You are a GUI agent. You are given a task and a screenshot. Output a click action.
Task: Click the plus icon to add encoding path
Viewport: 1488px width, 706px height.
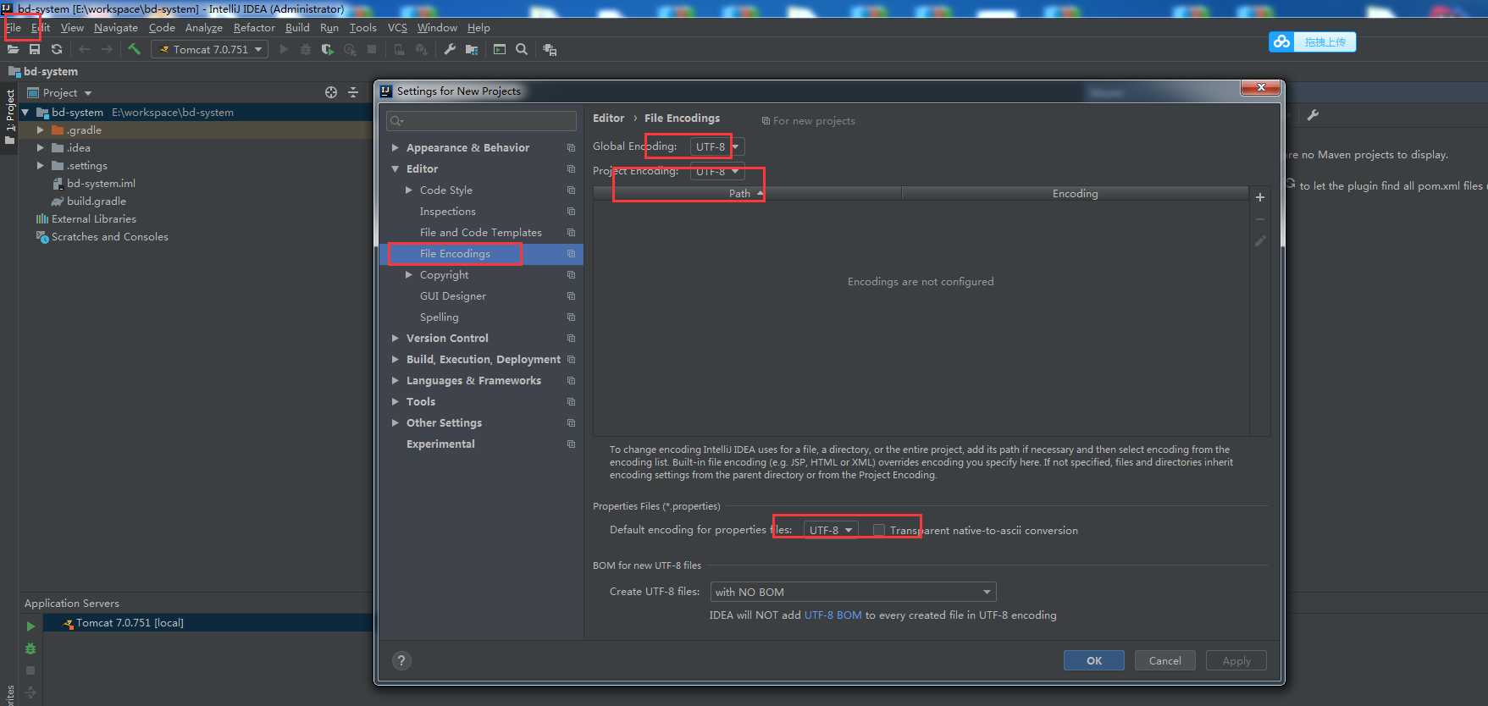(x=1260, y=197)
